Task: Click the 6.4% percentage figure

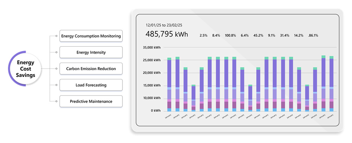Action: pos(245,35)
